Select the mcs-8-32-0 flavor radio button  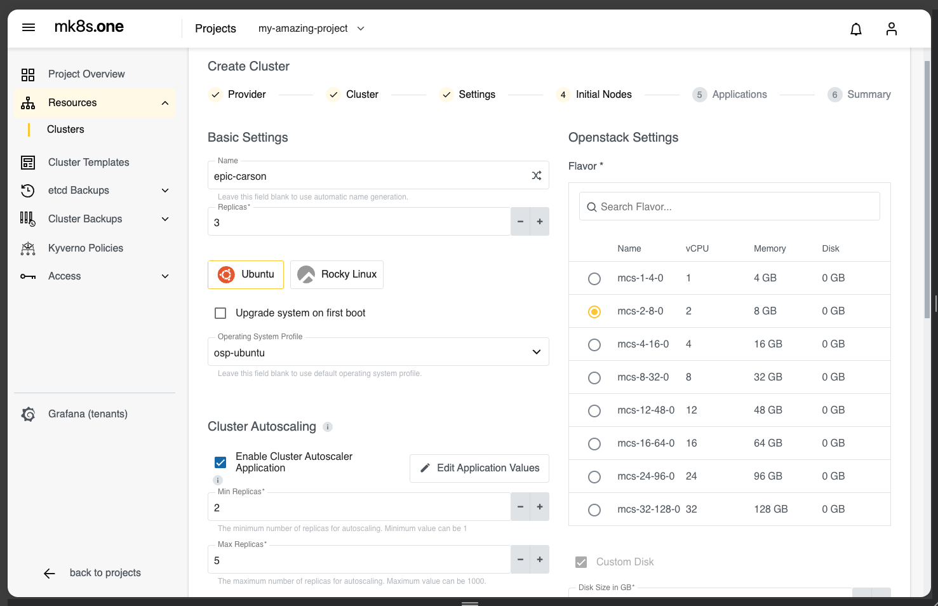594,377
